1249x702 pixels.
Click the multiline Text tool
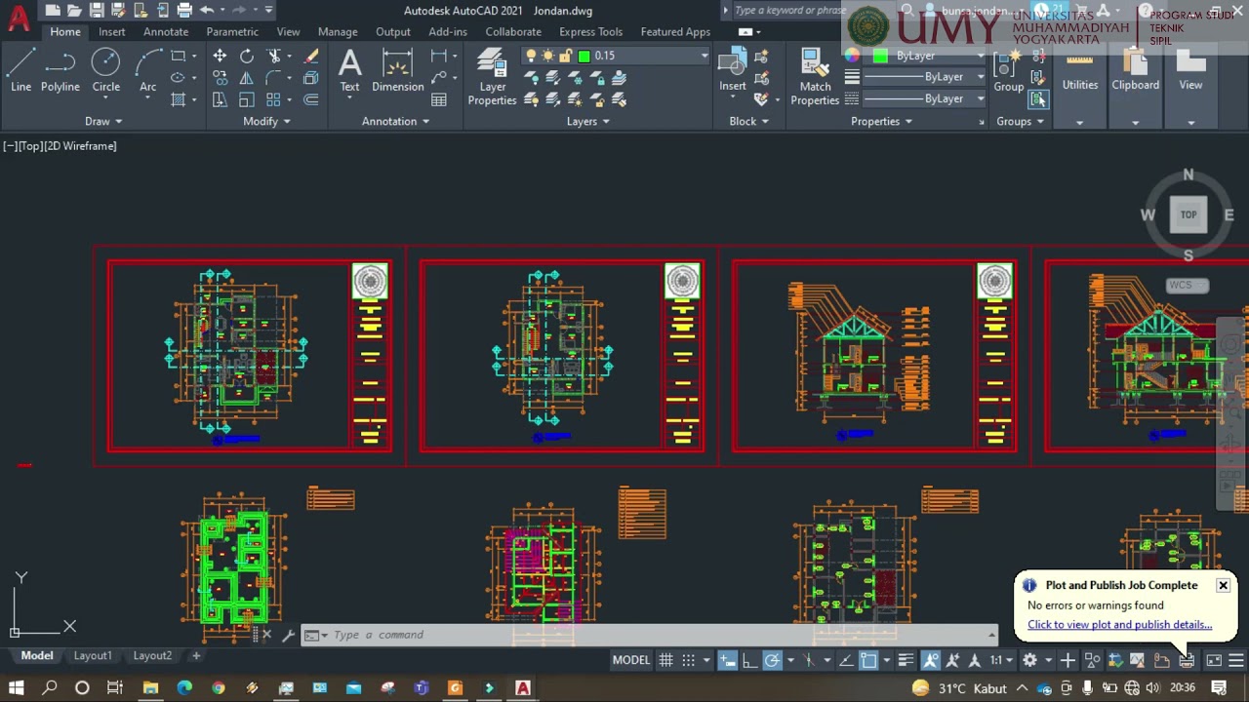coord(349,71)
